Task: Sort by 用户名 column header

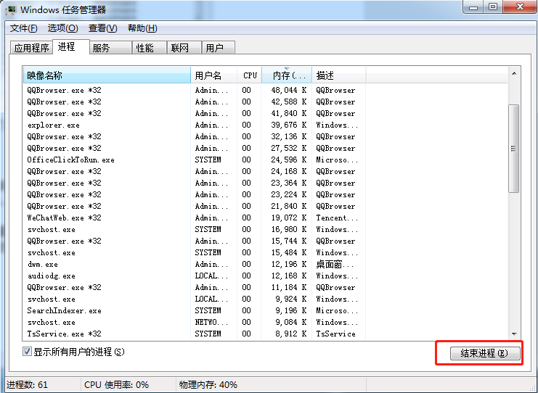Action: coord(213,75)
